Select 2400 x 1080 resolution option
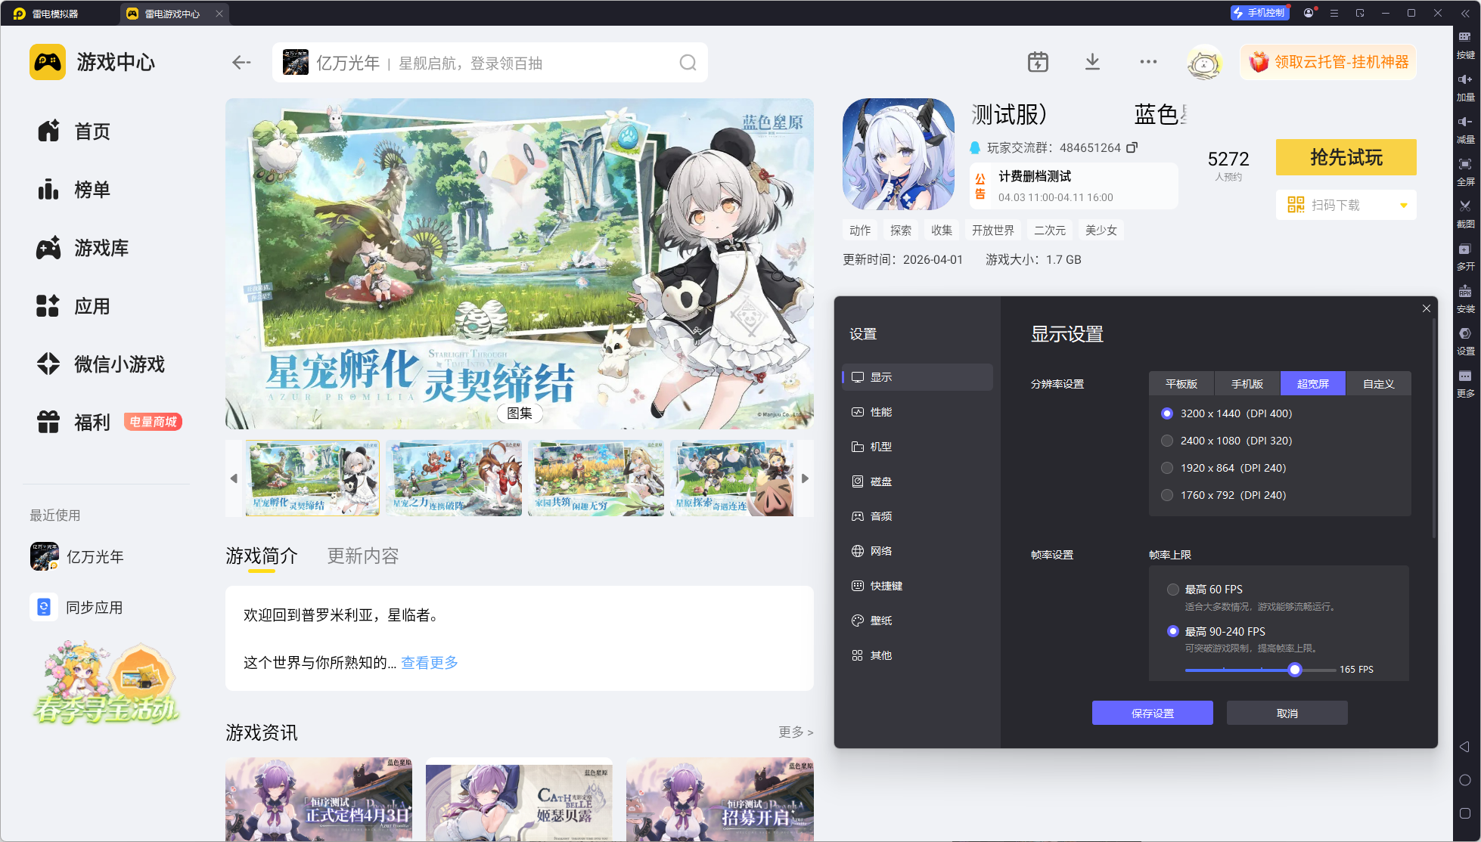 1167,441
